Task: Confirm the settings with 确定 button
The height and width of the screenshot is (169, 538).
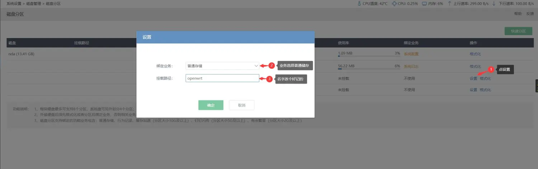Action: click(x=211, y=105)
